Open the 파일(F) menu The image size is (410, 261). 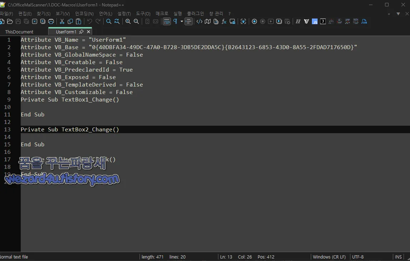point(6,14)
